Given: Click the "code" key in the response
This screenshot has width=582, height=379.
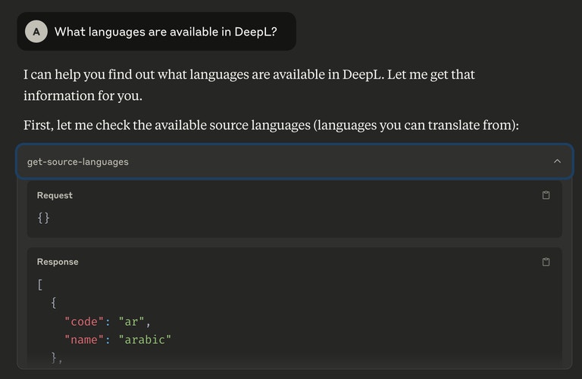Looking at the screenshot, I should pos(84,322).
